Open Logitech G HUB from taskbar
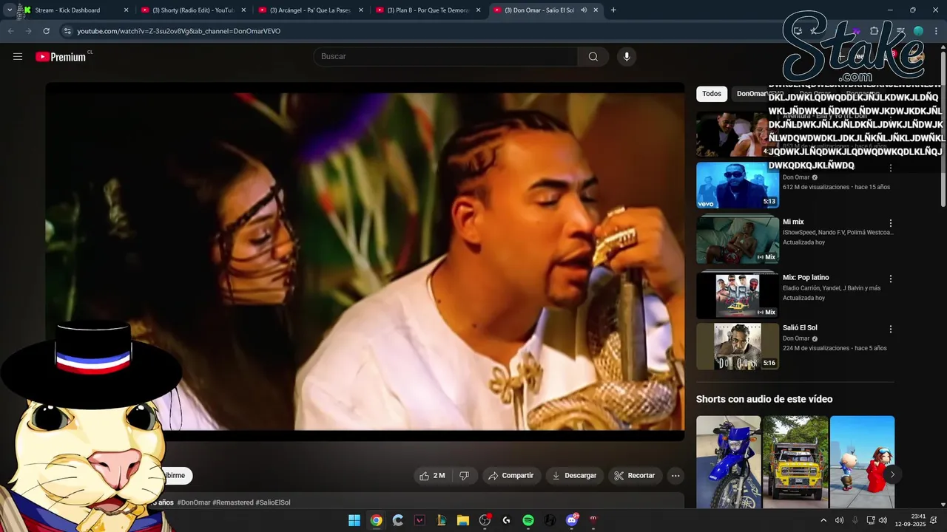947x532 pixels. coord(506,520)
